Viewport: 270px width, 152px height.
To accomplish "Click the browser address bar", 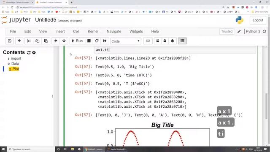I will pos(119,8).
